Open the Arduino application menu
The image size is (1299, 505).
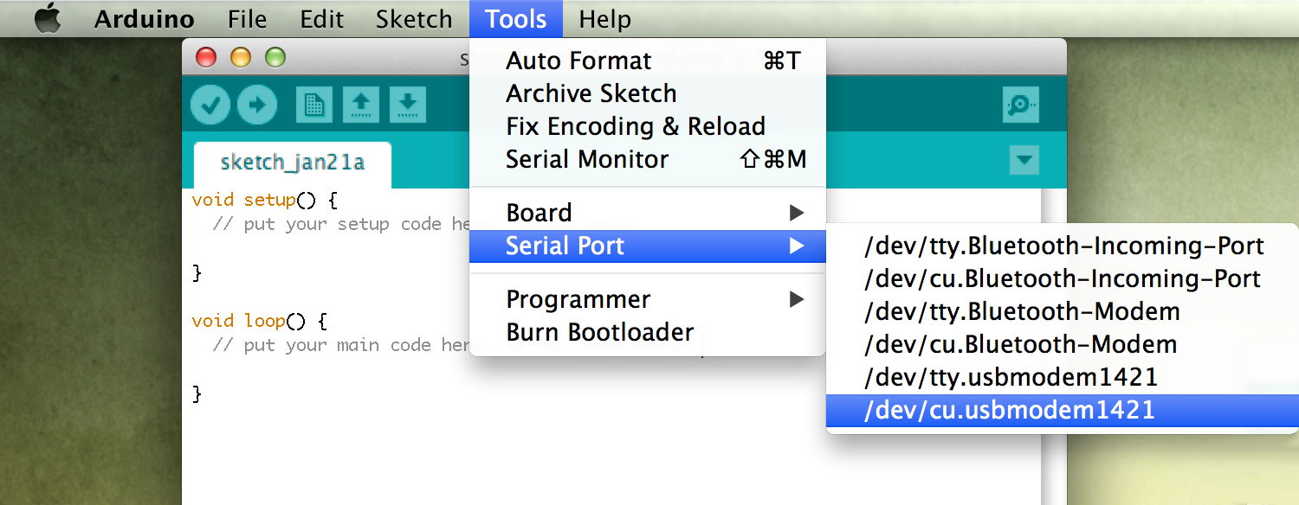tap(145, 19)
